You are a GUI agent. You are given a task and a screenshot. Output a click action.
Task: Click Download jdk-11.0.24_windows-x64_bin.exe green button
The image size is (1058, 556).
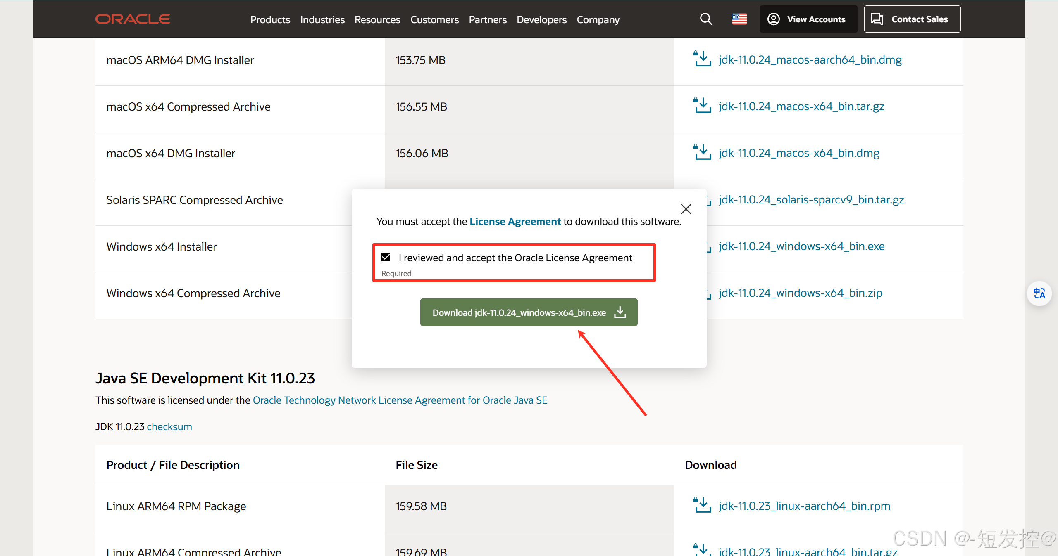[x=529, y=312]
